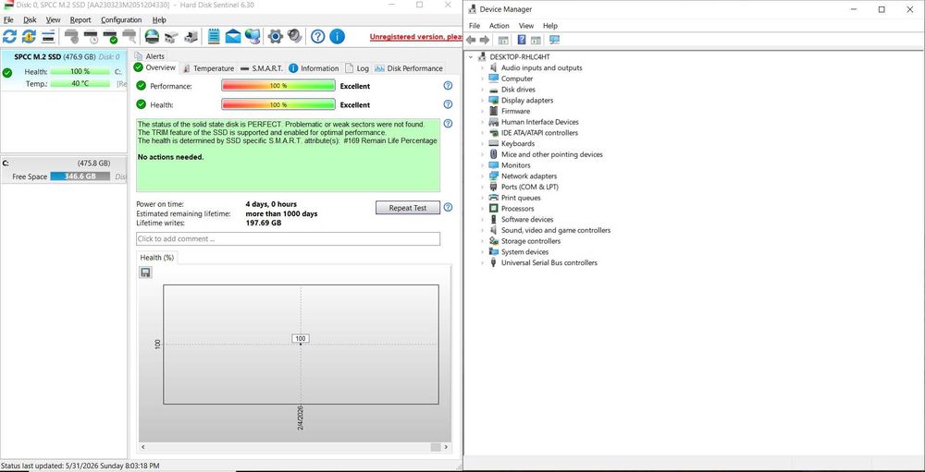Image resolution: width=925 pixels, height=472 pixels.
Task: Click the help icon beside Performance bar
Action: point(448,86)
